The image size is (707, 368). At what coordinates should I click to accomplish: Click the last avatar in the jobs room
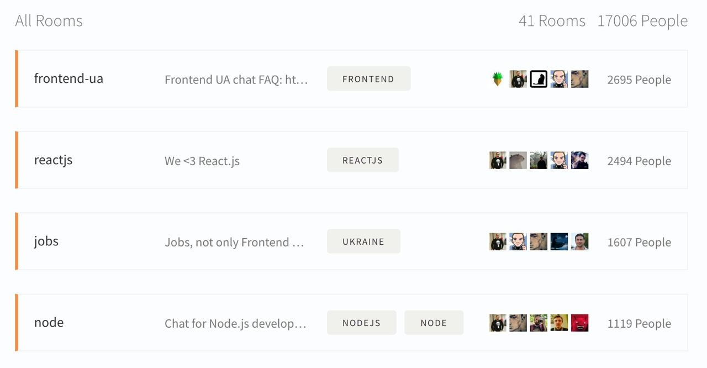point(579,241)
